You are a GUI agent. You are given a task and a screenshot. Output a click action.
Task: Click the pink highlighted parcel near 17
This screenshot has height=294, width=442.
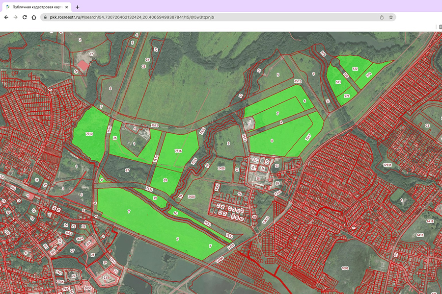pos(84,65)
